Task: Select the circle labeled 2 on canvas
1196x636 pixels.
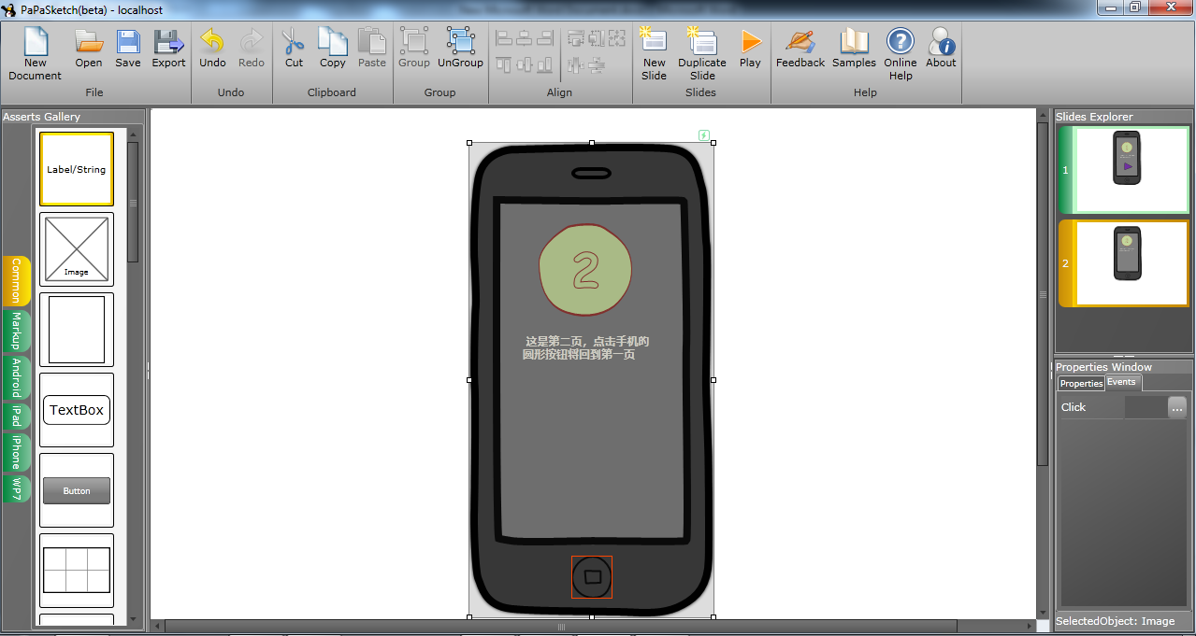Action: [585, 270]
